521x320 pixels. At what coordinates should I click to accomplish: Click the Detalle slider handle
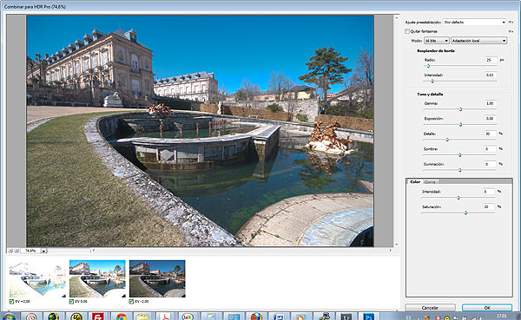(x=447, y=140)
